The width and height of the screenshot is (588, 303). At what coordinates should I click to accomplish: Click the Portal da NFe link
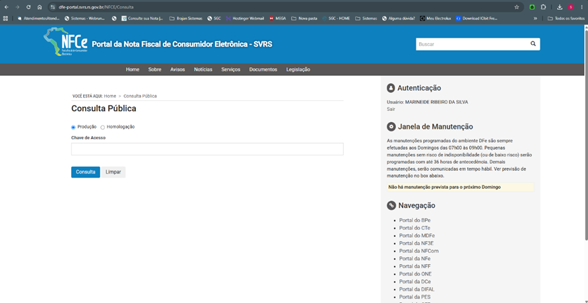pyautogui.click(x=414, y=258)
